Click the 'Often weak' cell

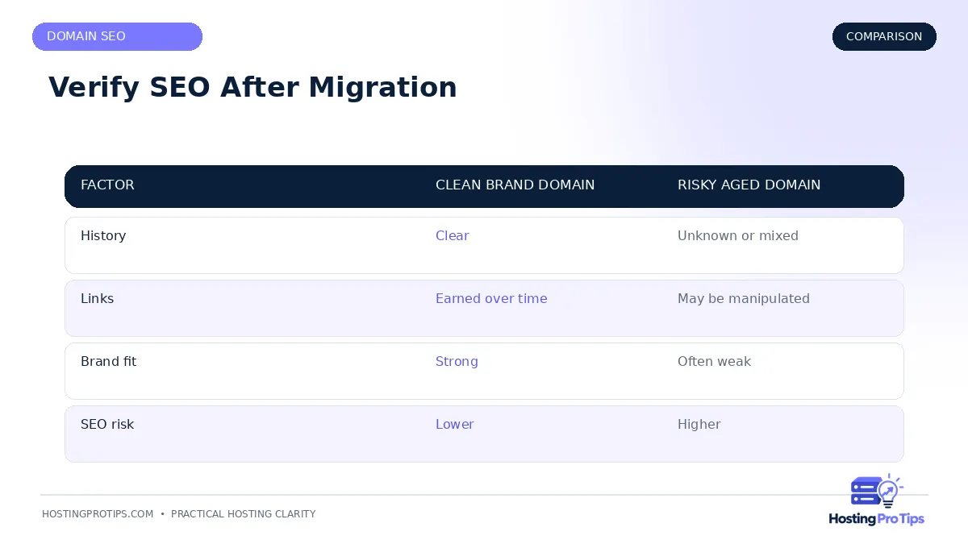pos(714,361)
